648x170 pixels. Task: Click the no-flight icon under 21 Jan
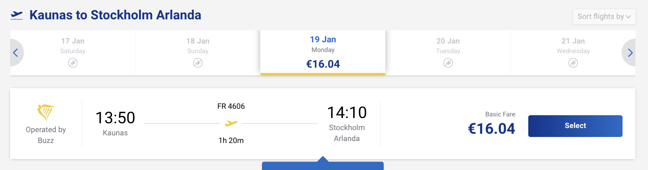click(573, 63)
